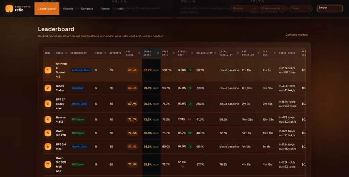Click the Z.ai Cloud environment tag
Viewport: 349px width, 177px height.
[x=77, y=88]
